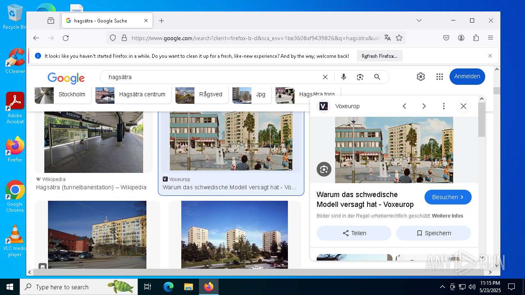Screen dimensions: 525x295
Task: Click the taskbar search box
Action: click(x=79, y=287)
